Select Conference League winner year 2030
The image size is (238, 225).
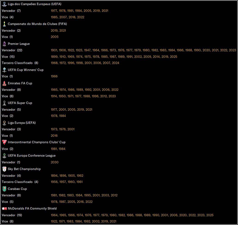tap(55, 162)
